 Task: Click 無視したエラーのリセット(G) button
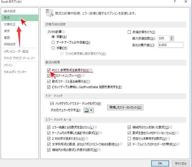click(x=125, y=107)
